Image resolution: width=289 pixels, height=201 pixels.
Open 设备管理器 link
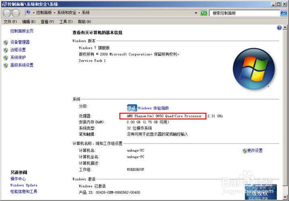tap(20, 42)
